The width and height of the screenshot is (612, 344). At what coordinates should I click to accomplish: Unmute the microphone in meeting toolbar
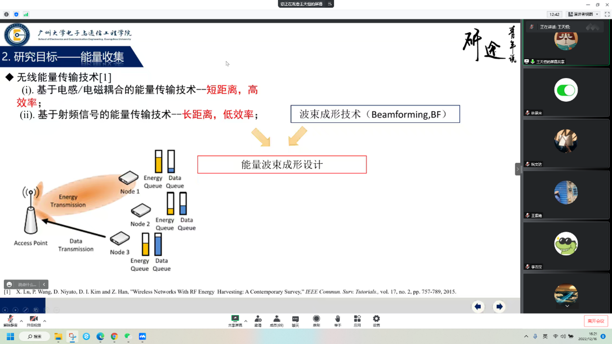pyautogui.click(x=10, y=321)
